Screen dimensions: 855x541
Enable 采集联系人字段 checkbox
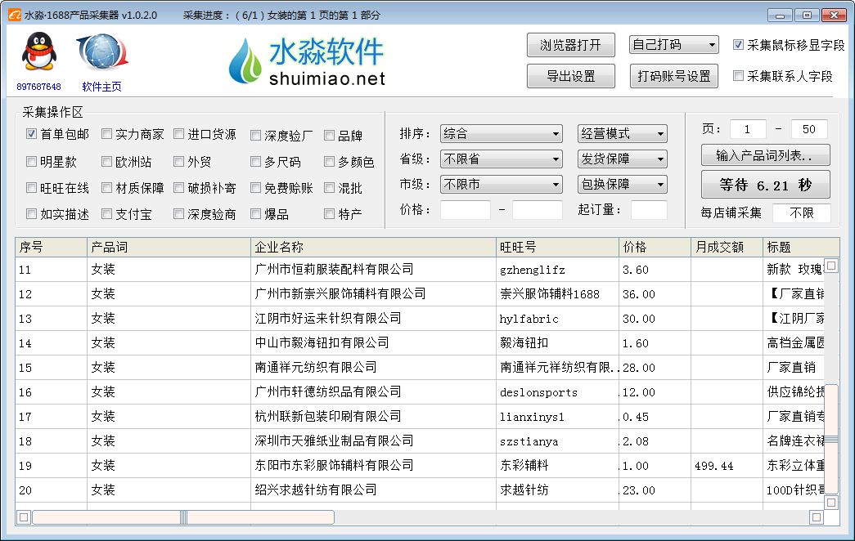tap(738, 76)
